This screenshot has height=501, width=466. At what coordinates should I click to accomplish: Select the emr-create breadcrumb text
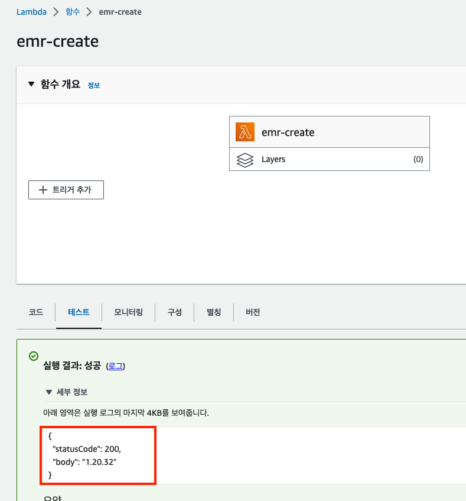click(x=120, y=12)
